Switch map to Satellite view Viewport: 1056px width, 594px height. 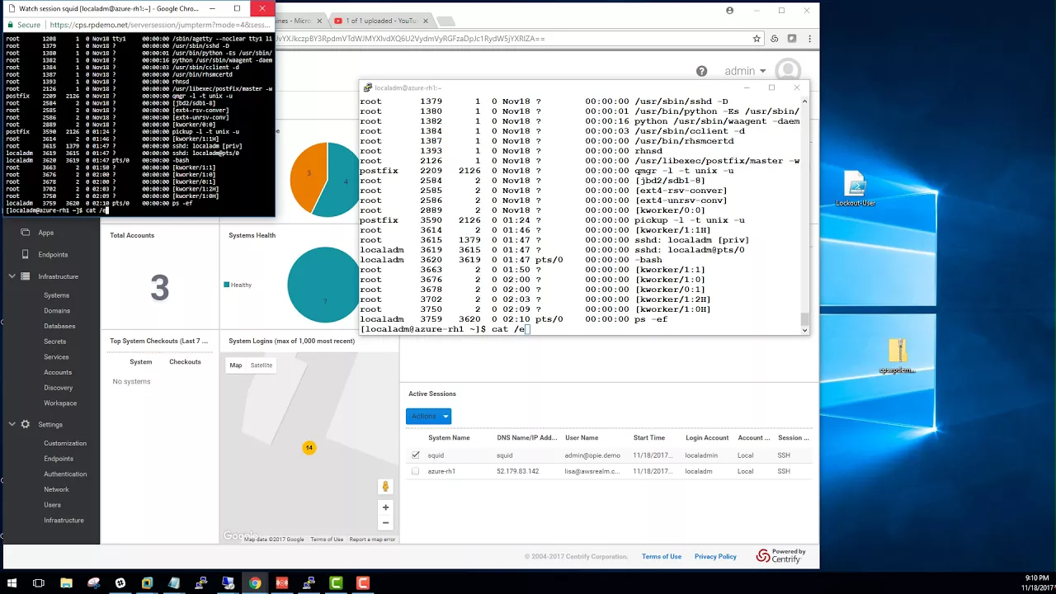[x=262, y=365]
